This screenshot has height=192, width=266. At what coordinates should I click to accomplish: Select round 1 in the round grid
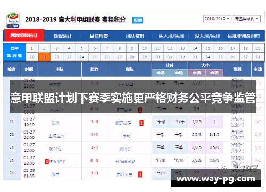click(32, 48)
